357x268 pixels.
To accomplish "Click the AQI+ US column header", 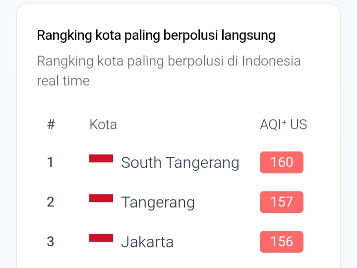I will [x=284, y=124].
